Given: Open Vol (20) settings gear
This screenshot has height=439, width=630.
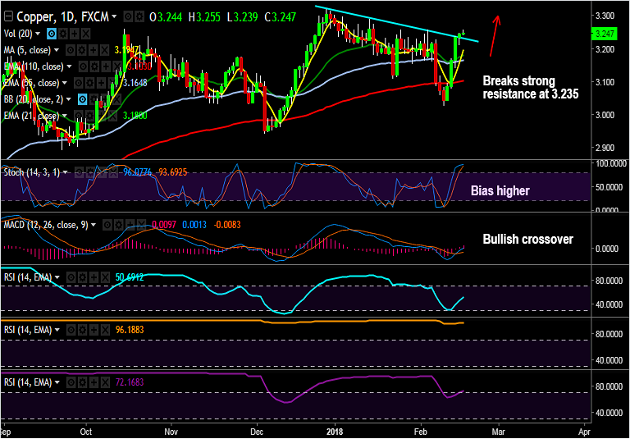Looking at the screenshot, I should pos(63,34).
